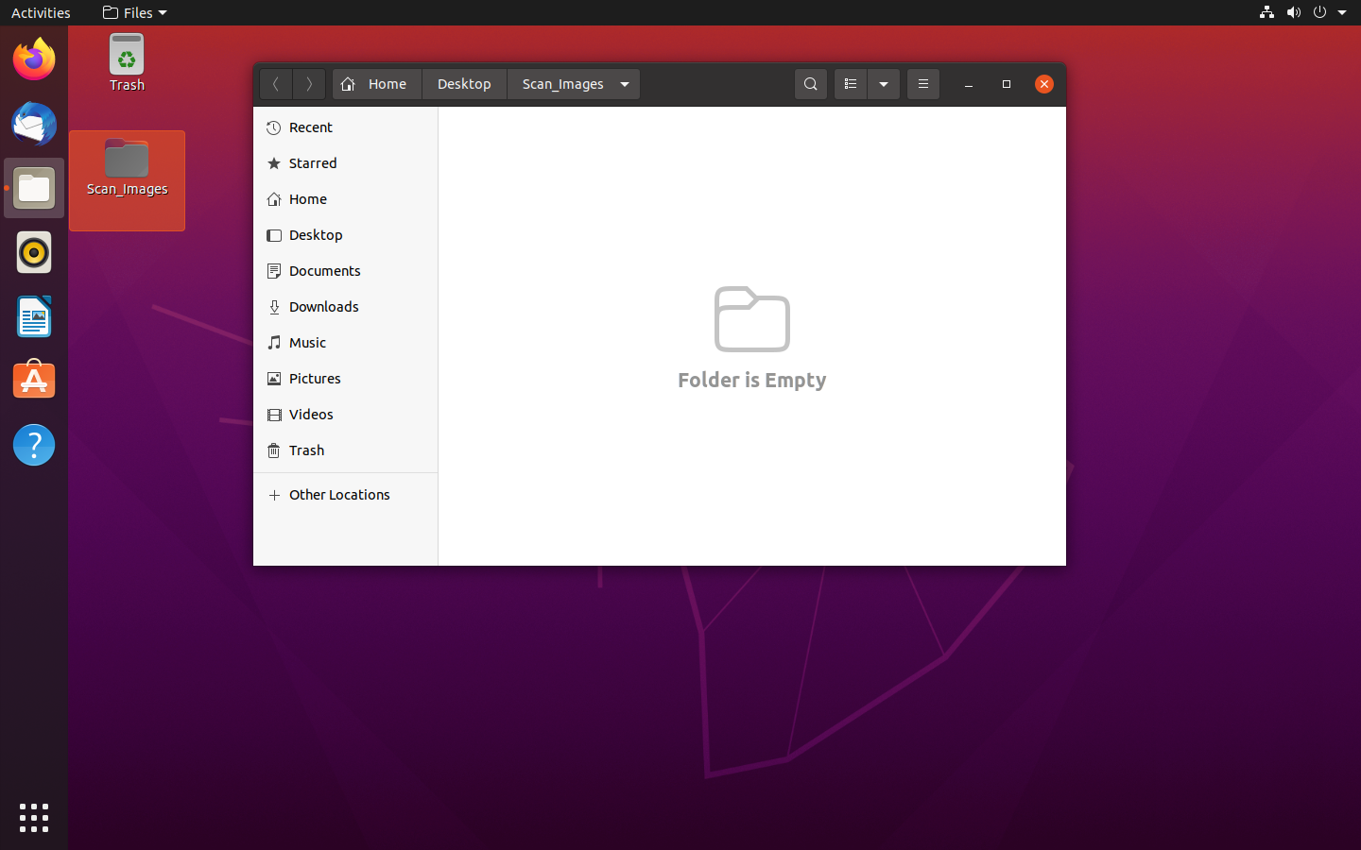
Task: Open the Files application menu in top bar
Action: [134, 12]
